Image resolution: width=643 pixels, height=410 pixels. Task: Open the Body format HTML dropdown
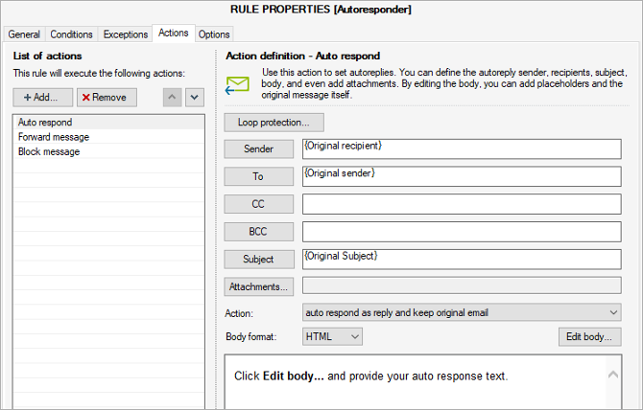pos(332,337)
